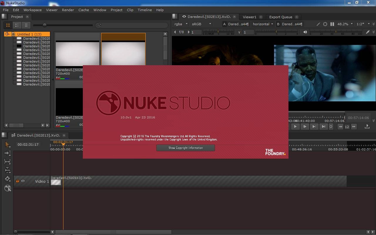Collapse viewer top toolbar with double chevron
This screenshot has height=235, width=376.
click(374, 24)
